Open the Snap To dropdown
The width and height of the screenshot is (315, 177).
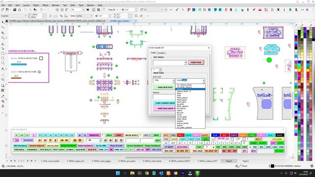[x=117, y=10]
